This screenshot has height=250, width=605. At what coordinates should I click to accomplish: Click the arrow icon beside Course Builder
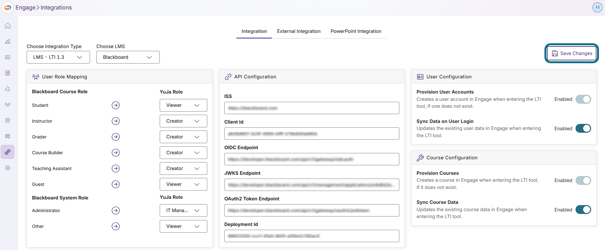[x=116, y=153]
